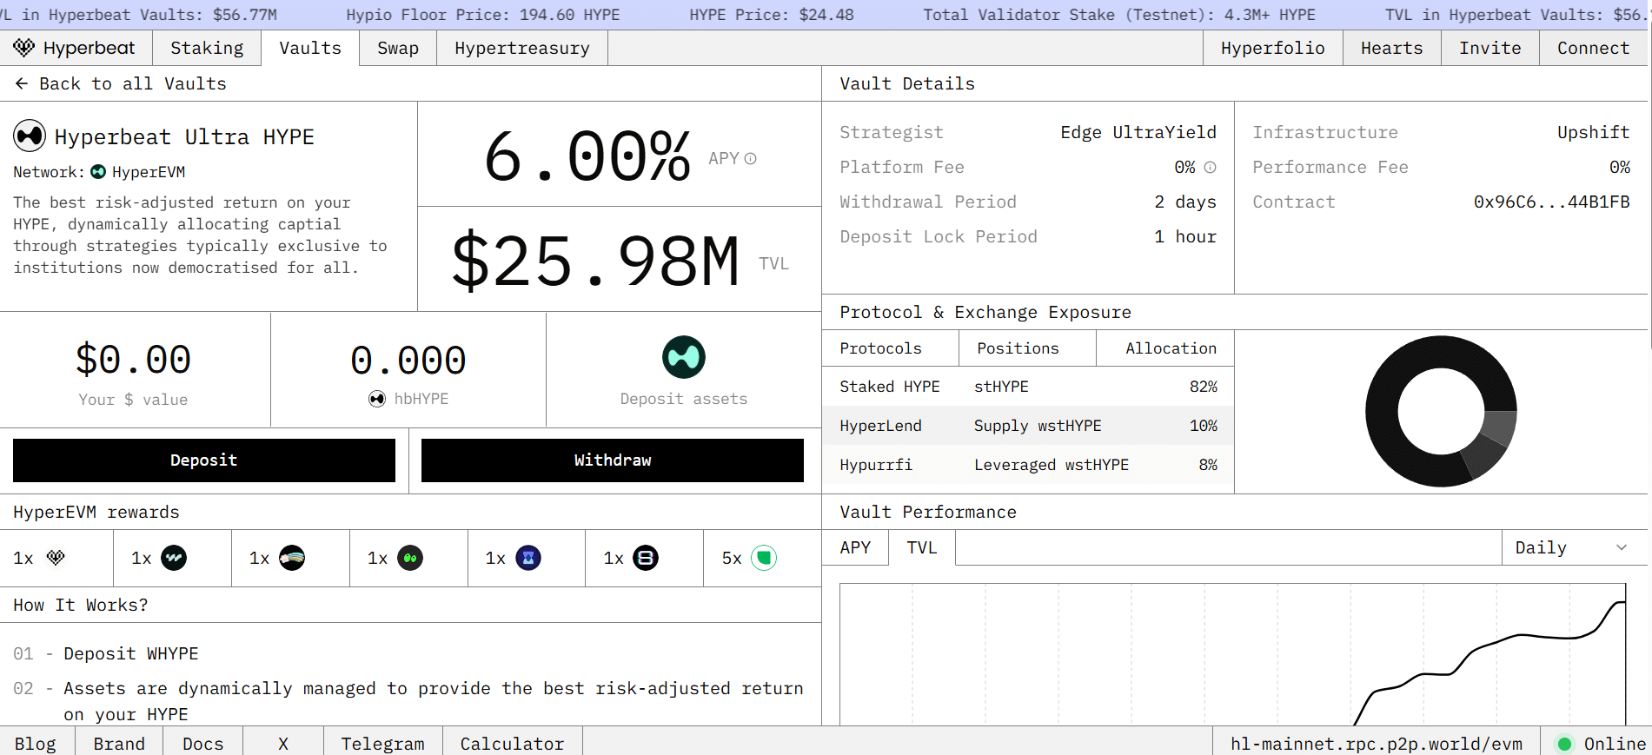
Task: Open the Invite page
Action: [1490, 48]
